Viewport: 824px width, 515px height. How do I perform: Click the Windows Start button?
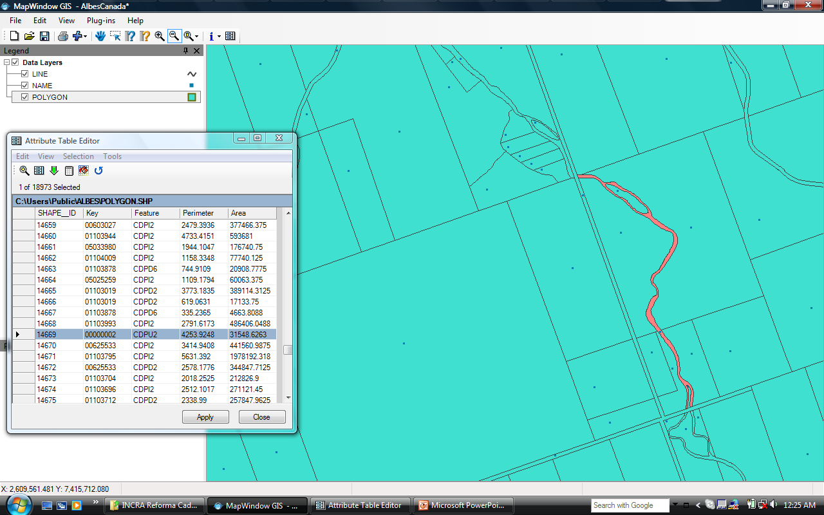click(17, 504)
